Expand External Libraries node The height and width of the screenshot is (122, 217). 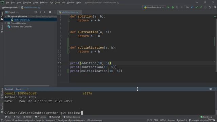(x=5, y=23)
